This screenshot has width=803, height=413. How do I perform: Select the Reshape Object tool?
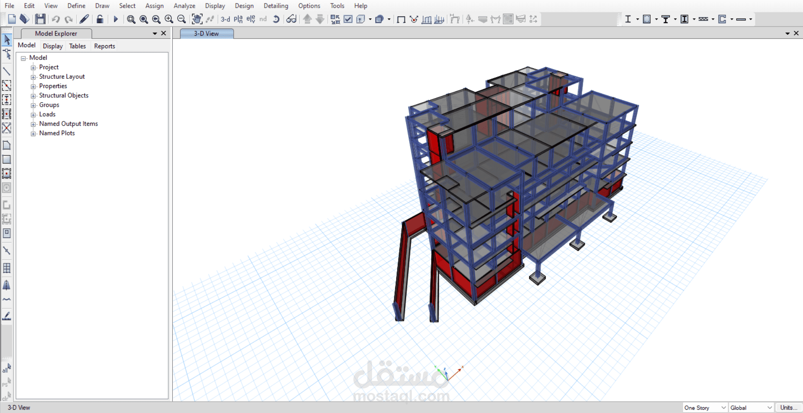[x=7, y=54]
